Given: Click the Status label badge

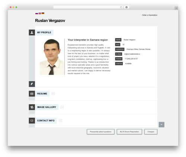Looking at the screenshot, I should (119, 63).
